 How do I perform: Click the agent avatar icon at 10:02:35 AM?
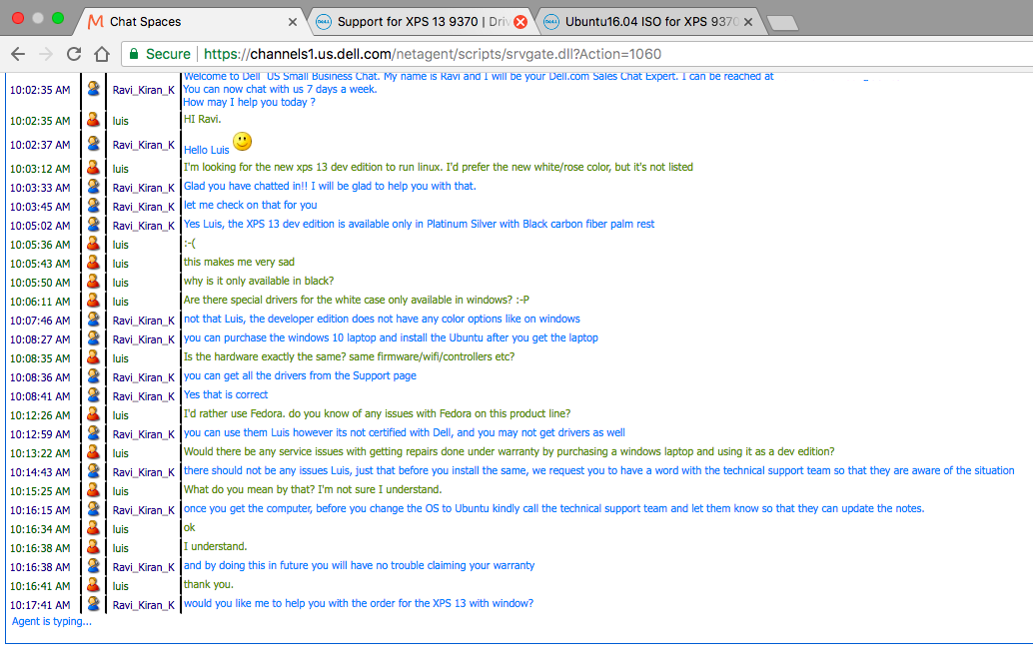pos(94,88)
